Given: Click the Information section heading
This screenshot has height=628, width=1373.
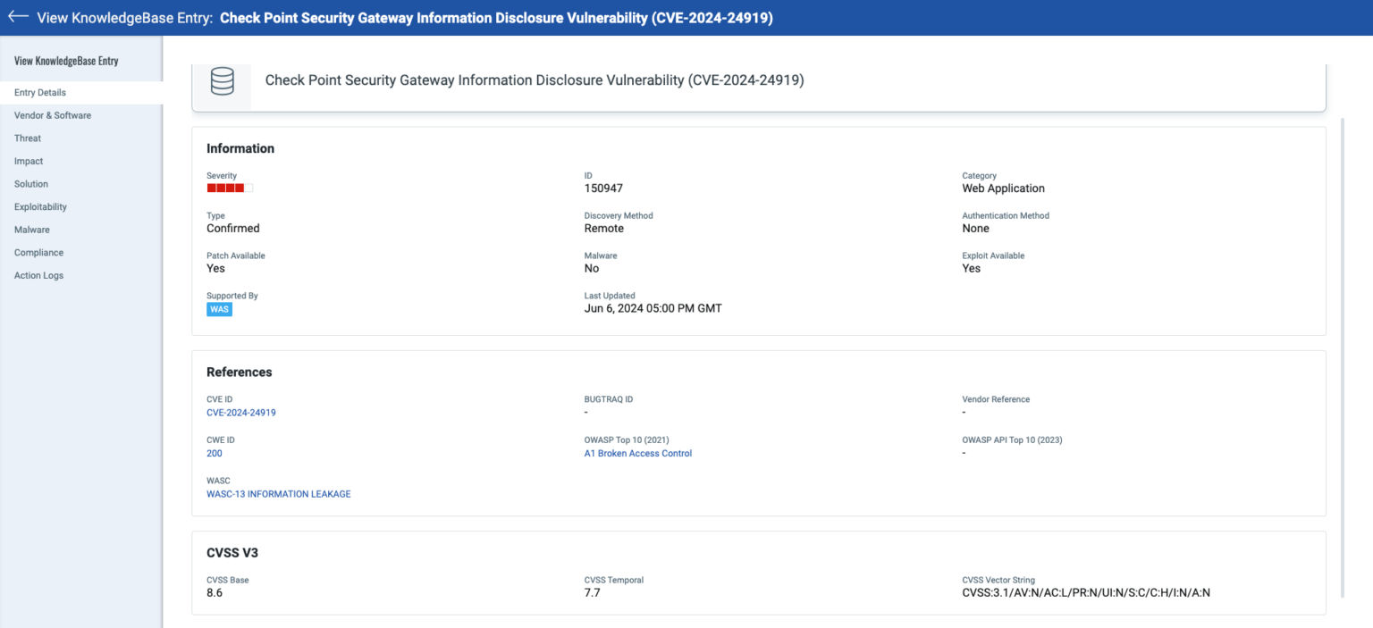Looking at the screenshot, I should coord(240,148).
